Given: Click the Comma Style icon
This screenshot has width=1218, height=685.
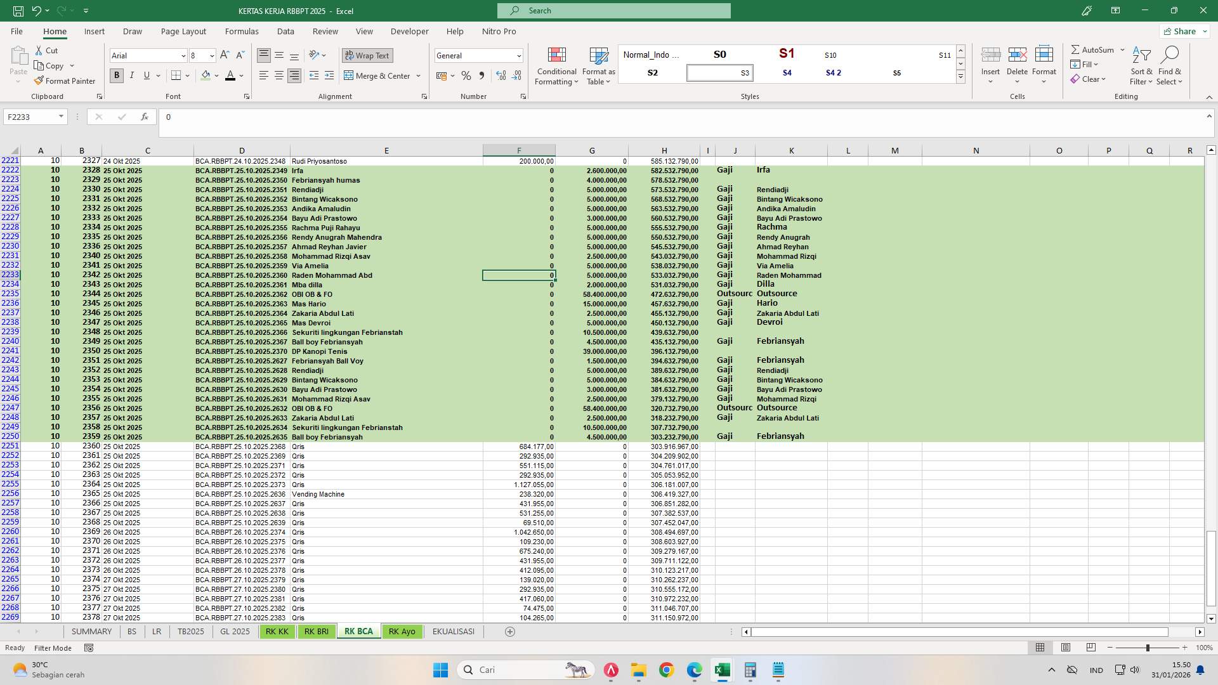Looking at the screenshot, I should tap(481, 75).
